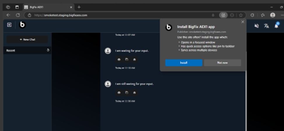Close the BigFix AEX1 tab
This screenshot has width=284, height=131.
71,7
